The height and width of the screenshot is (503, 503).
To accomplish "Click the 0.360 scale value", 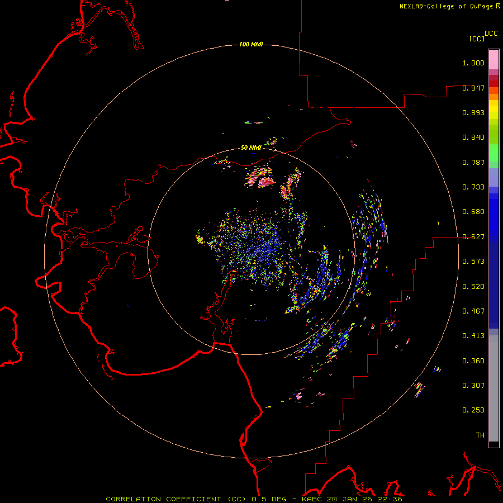I will pyautogui.click(x=473, y=361).
